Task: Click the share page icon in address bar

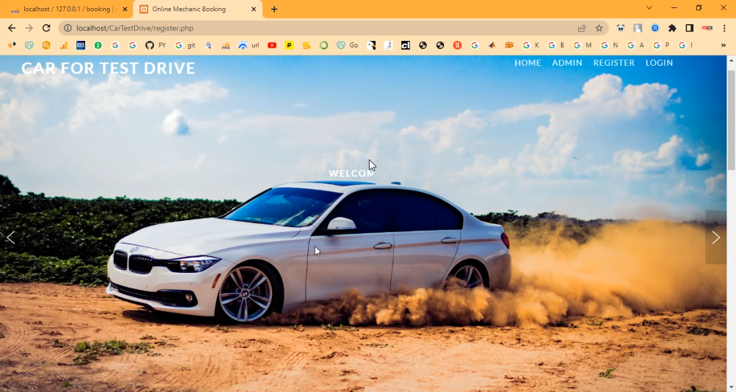Action: [x=582, y=28]
